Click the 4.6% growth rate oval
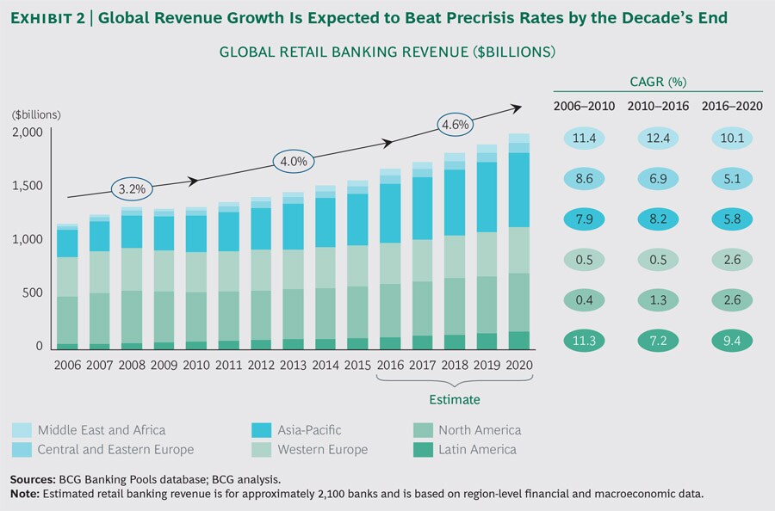The height and width of the screenshot is (511, 775). point(457,125)
